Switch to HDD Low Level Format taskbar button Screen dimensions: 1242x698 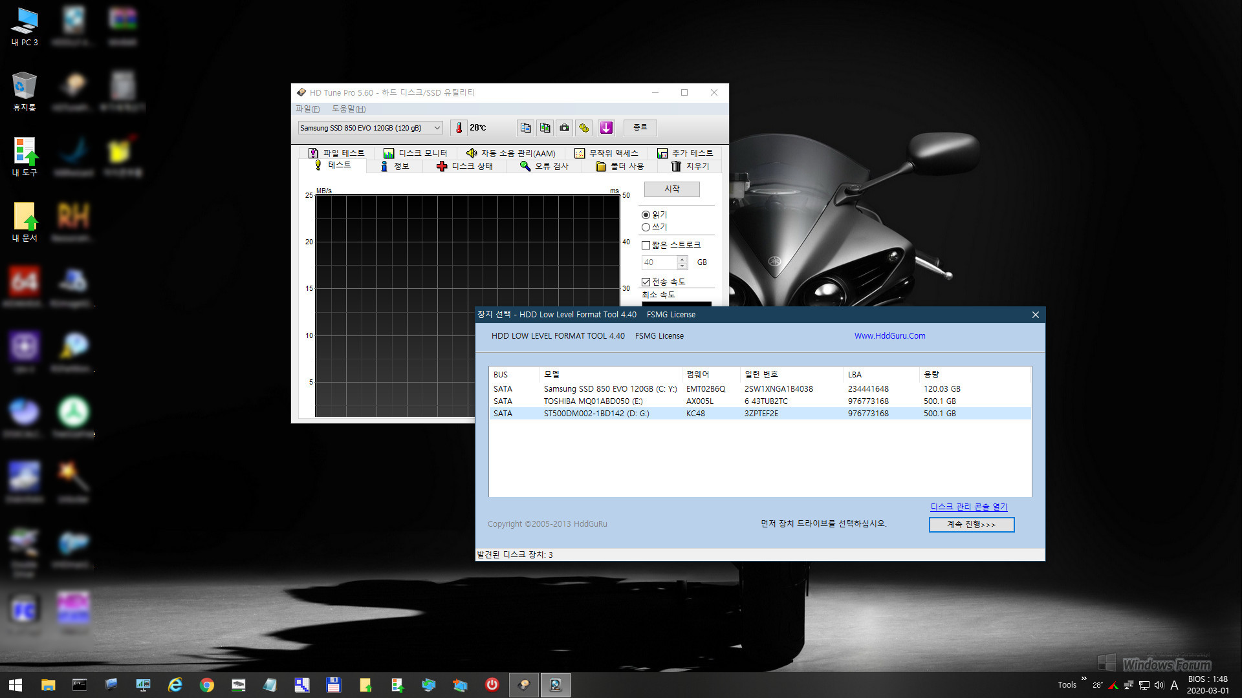click(556, 685)
